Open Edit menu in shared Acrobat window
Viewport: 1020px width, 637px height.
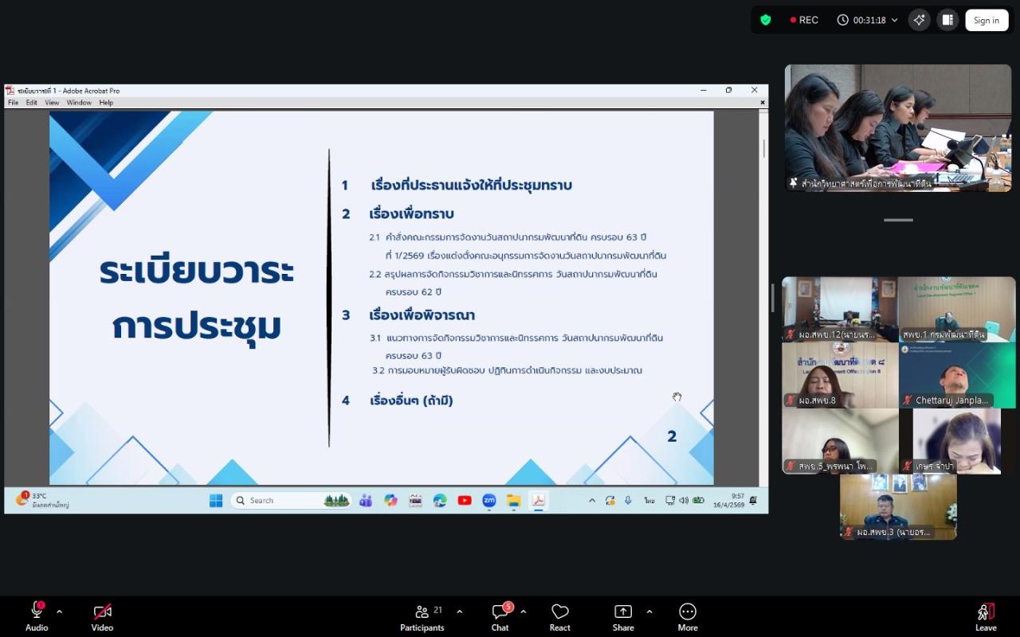point(31,103)
